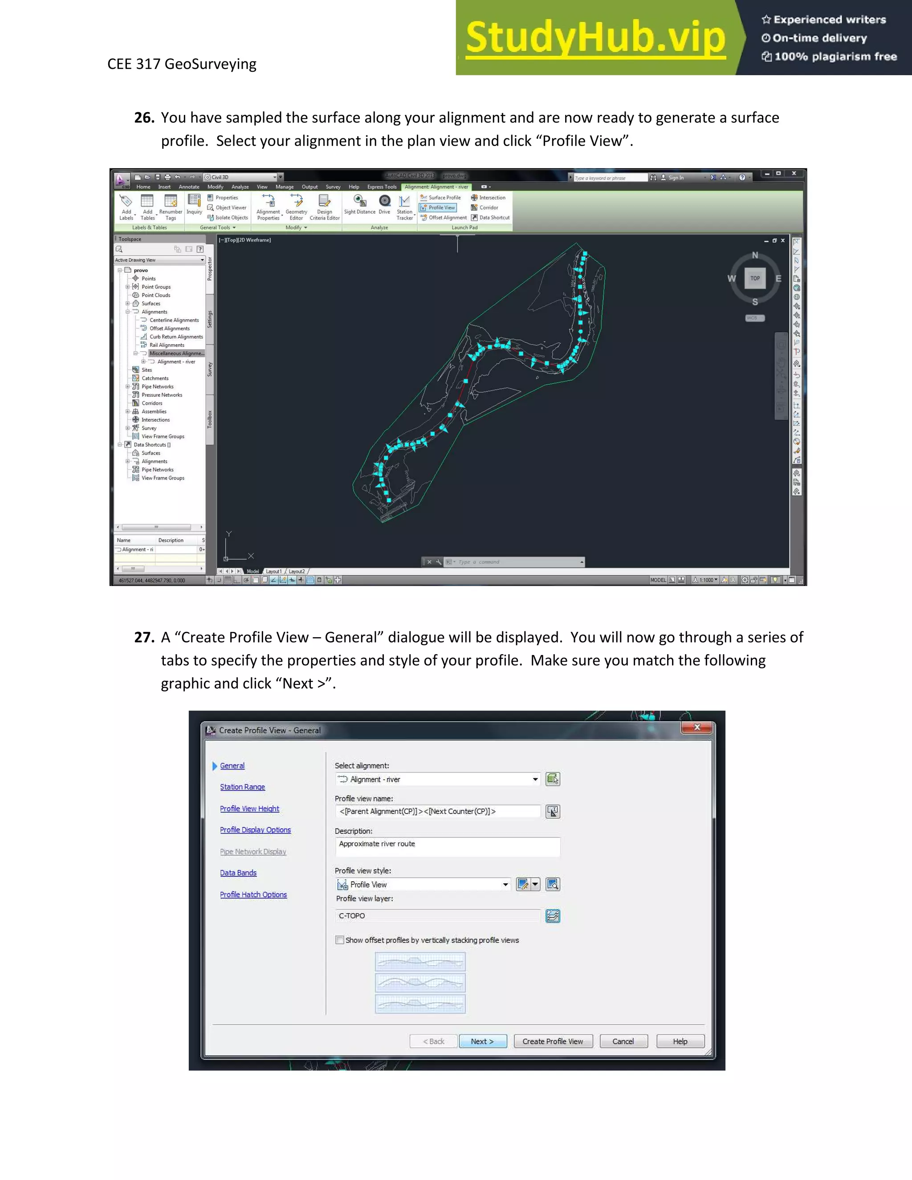Toggle Show offset profiles by vertically stacking checkbox

(339, 940)
